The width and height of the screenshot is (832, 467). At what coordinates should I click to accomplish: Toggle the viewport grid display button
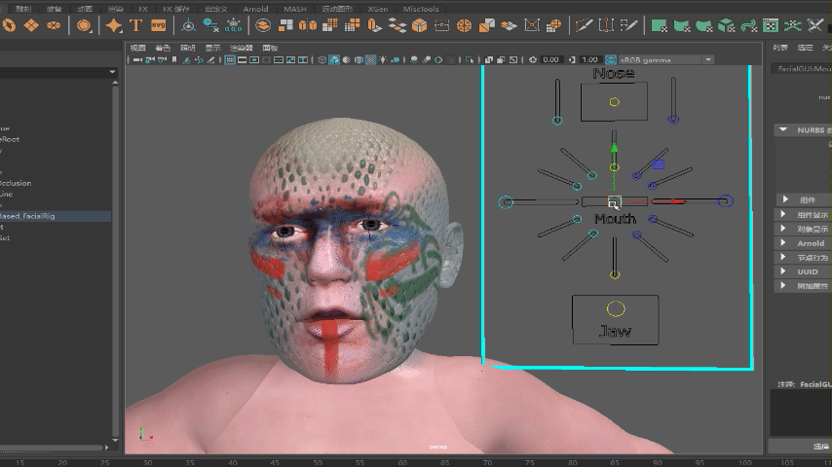pos(230,60)
